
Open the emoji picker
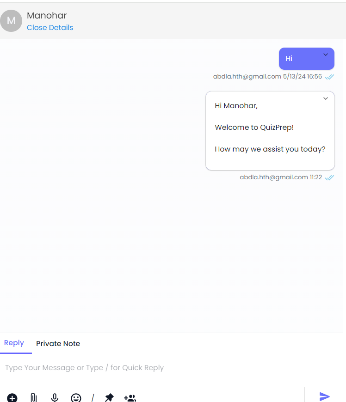click(x=76, y=398)
